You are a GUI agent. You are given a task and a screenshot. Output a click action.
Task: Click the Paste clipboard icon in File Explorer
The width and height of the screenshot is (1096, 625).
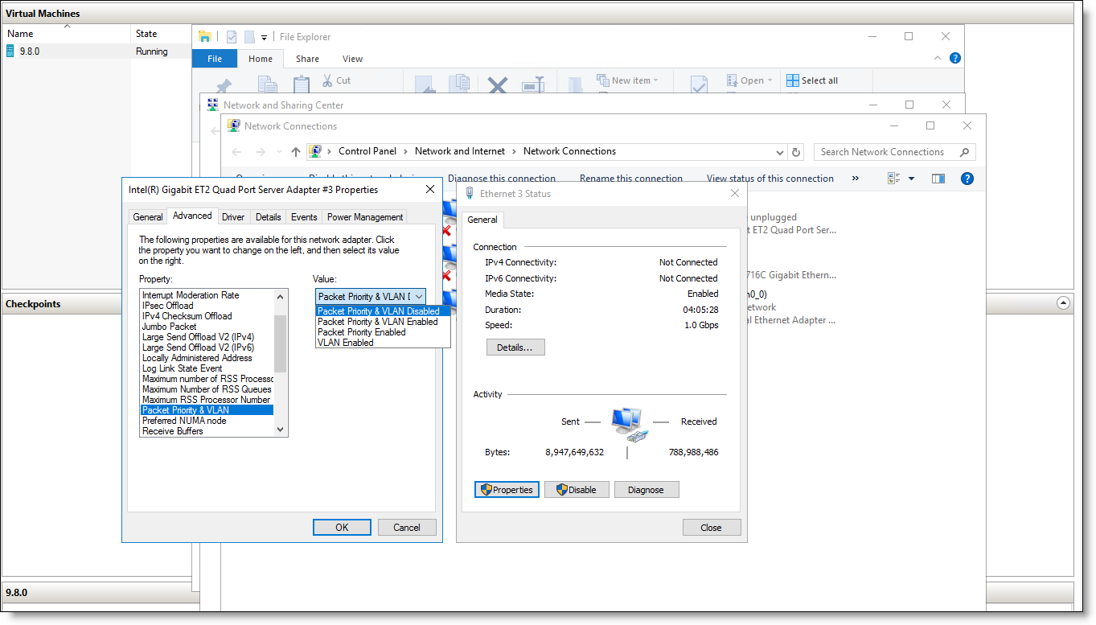[x=302, y=84]
